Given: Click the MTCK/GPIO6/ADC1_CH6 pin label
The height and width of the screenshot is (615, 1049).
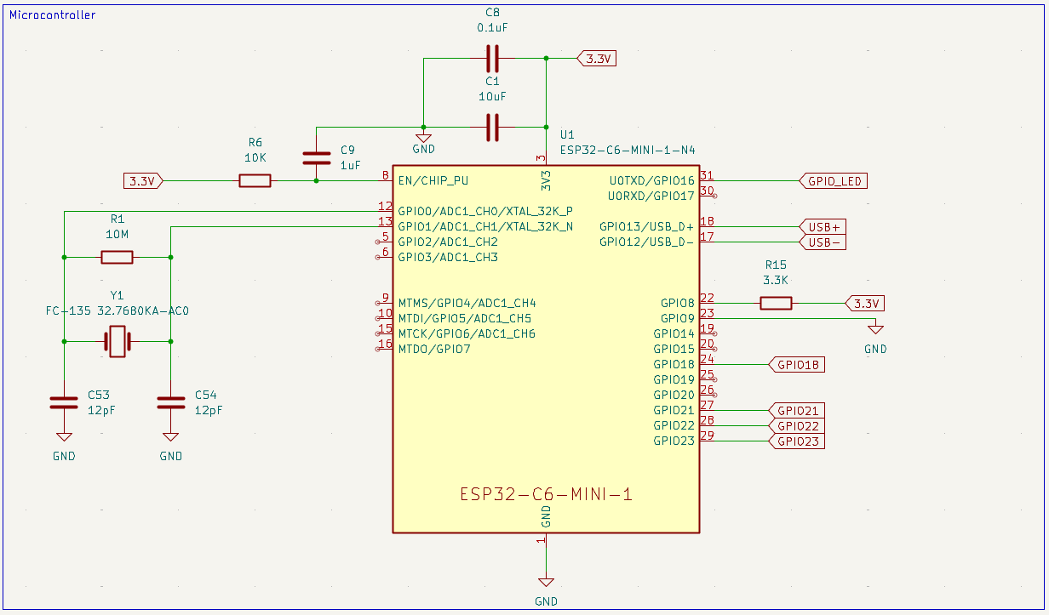Looking at the screenshot, I should point(467,333).
